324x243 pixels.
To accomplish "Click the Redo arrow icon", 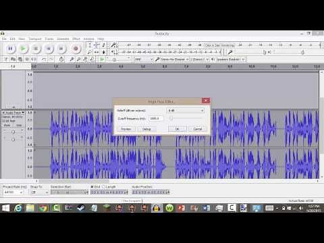I will click(51, 59).
